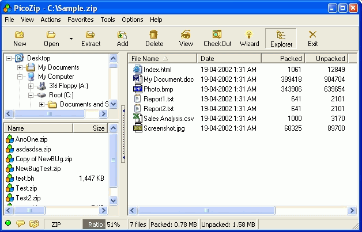Click the Exit X toolbar icon
The width and height of the screenshot is (362, 232).
pyautogui.click(x=312, y=35)
